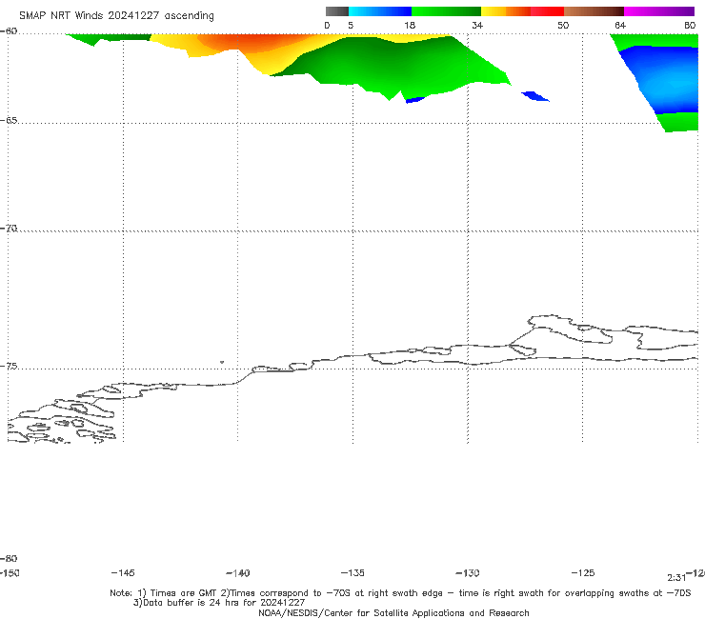Click the gray segment of the wind color bar

pos(337,11)
